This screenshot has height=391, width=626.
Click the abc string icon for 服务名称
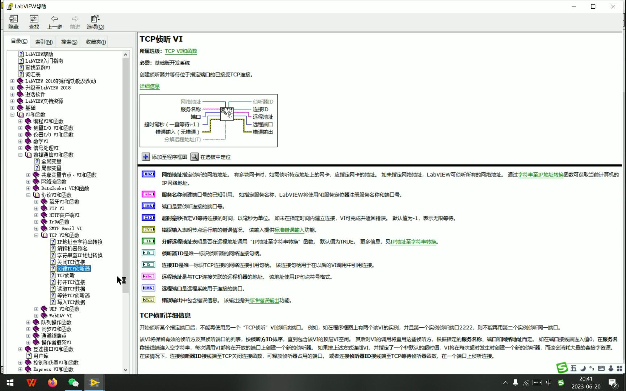(x=148, y=194)
